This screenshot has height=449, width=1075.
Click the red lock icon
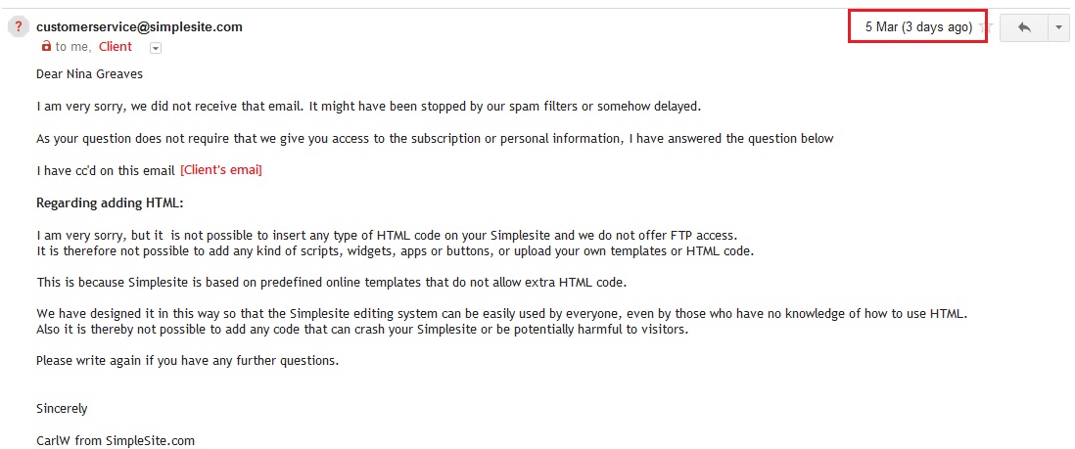pyautogui.click(x=46, y=46)
